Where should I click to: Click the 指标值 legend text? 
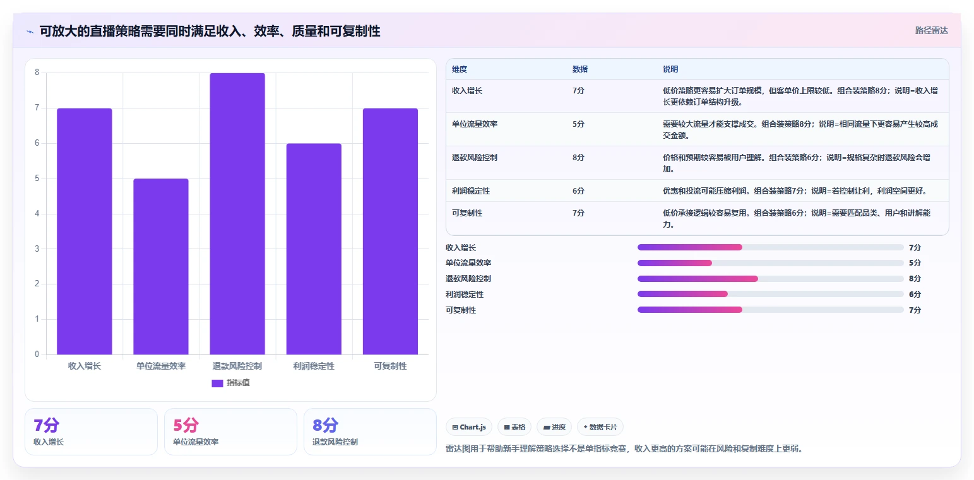pos(239,383)
